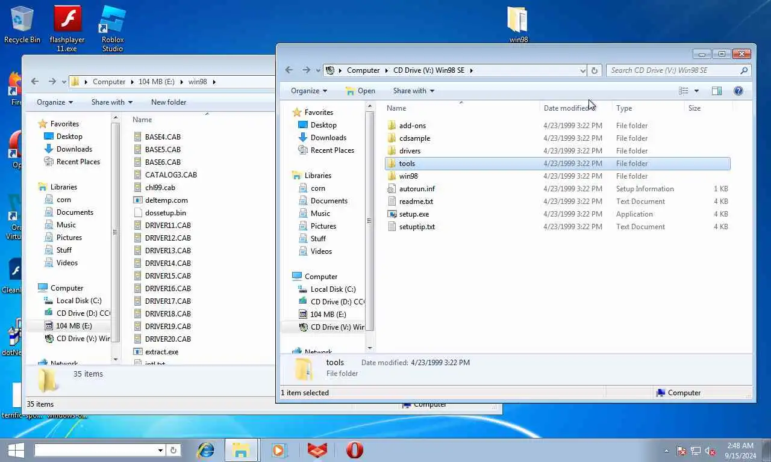The image size is (771, 462).
Task: Select 104 MB (E:) in CD Drive window sidebar
Action: click(328, 315)
